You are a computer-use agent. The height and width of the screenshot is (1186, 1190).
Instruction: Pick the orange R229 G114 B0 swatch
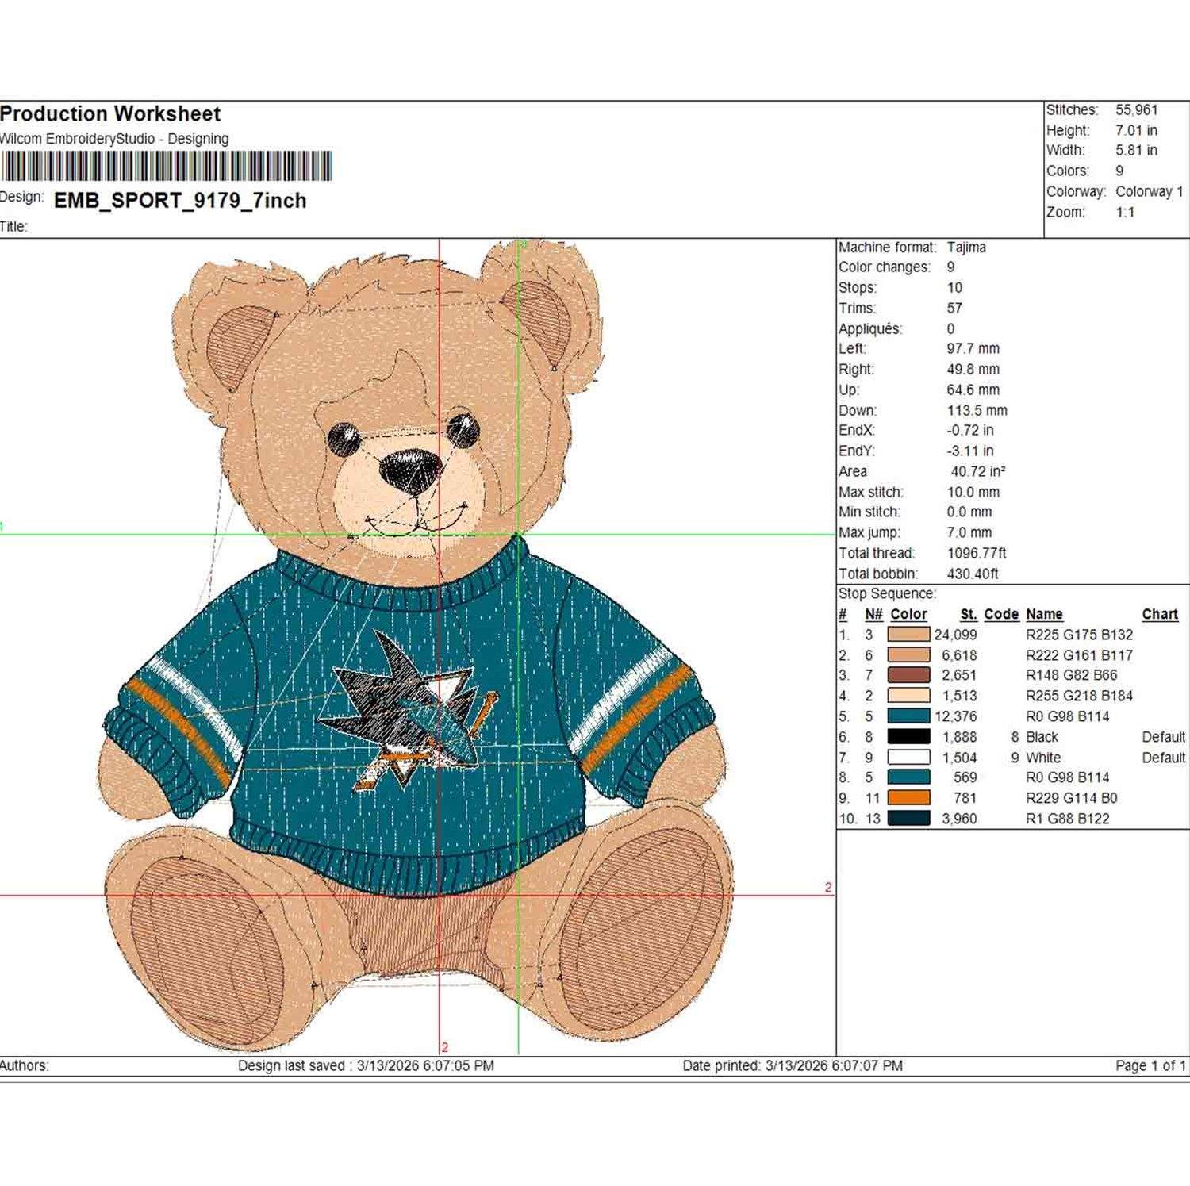[x=908, y=798]
